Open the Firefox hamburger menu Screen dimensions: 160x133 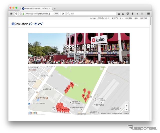point(148,14)
